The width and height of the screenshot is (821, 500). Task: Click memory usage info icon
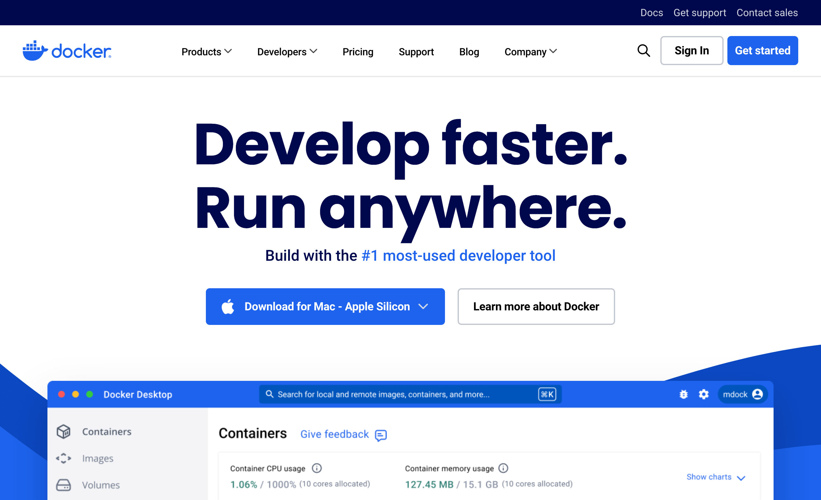(503, 468)
